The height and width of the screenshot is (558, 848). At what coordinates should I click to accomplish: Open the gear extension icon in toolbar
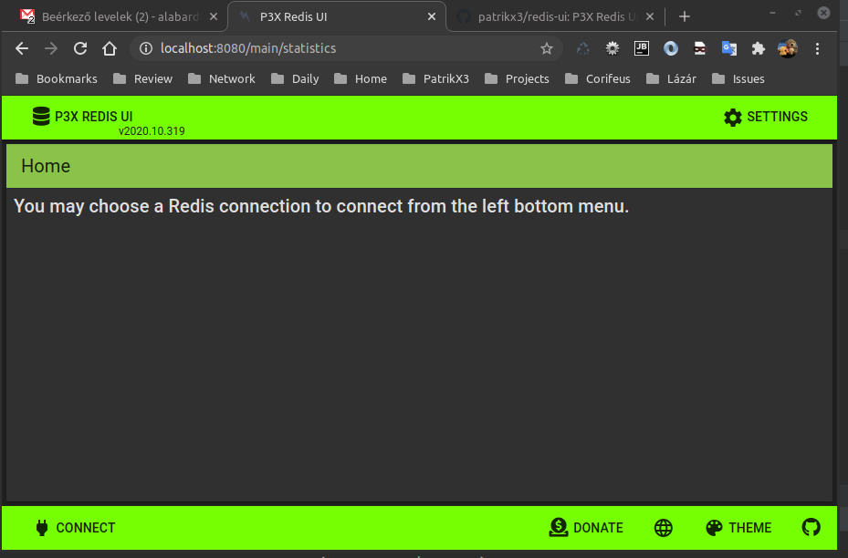tap(612, 48)
